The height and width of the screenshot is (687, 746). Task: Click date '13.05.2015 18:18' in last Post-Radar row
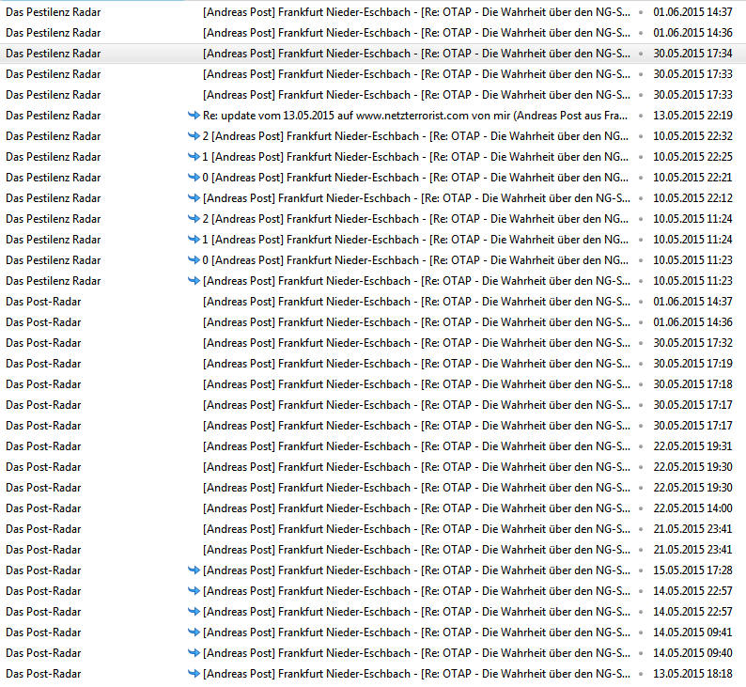pyautogui.click(x=692, y=674)
